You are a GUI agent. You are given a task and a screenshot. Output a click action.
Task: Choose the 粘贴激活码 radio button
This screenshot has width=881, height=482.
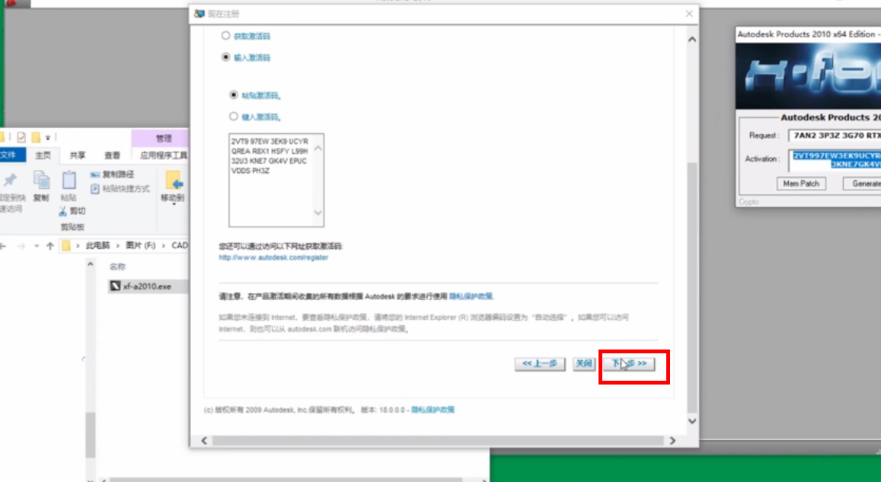(234, 95)
